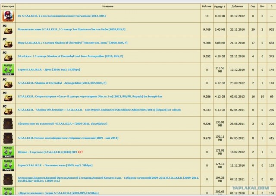Click the added date 02.01.2013

coord(237,96)
